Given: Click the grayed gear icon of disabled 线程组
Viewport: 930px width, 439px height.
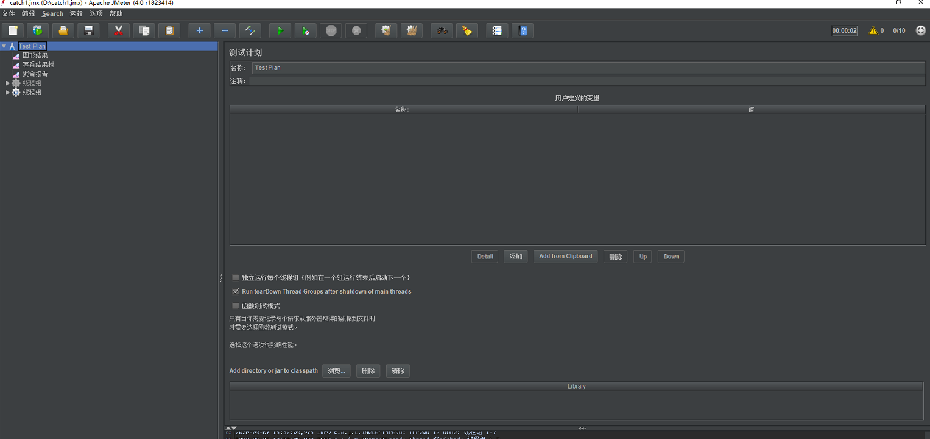Looking at the screenshot, I should pyautogui.click(x=16, y=83).
